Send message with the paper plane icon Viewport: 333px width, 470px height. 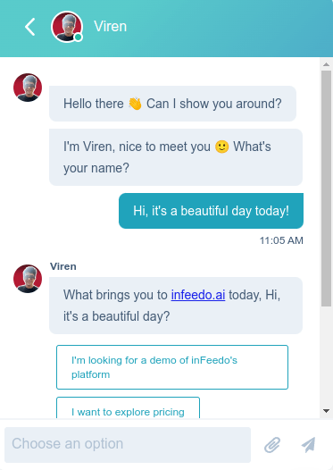[x=308, y=444]
